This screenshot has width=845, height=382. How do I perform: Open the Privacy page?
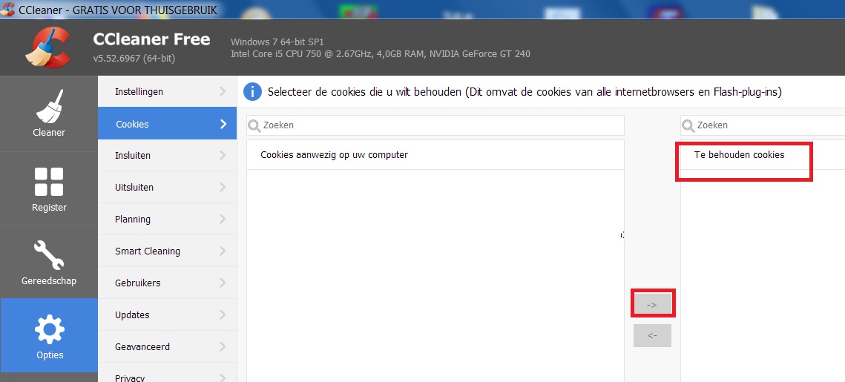click(167, 373)
